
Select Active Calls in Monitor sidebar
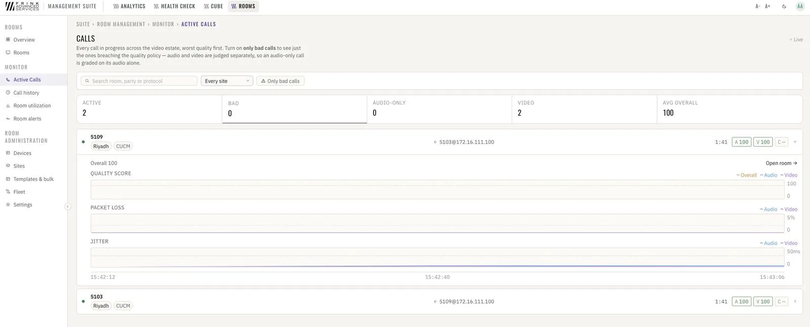(33, 79)
